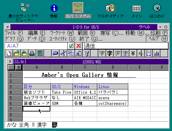Confirm entry with green checkmark button
This screenshot has width=172, height=131.
[71, 46]
